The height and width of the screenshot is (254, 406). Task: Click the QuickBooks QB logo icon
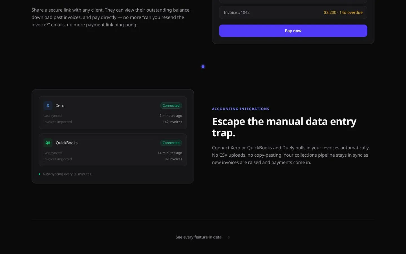(48, 143)
